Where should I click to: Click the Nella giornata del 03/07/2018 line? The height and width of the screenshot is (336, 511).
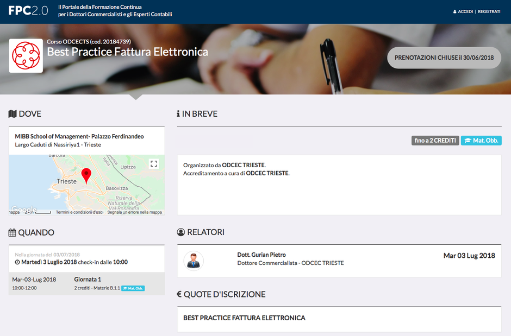point(47,255)
